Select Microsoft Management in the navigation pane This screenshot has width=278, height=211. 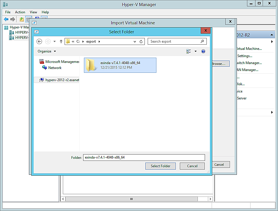pos(59,61)
